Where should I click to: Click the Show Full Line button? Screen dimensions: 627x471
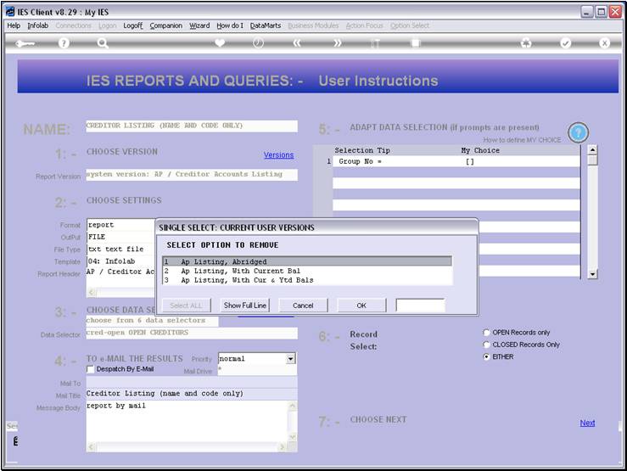point(244,306)
